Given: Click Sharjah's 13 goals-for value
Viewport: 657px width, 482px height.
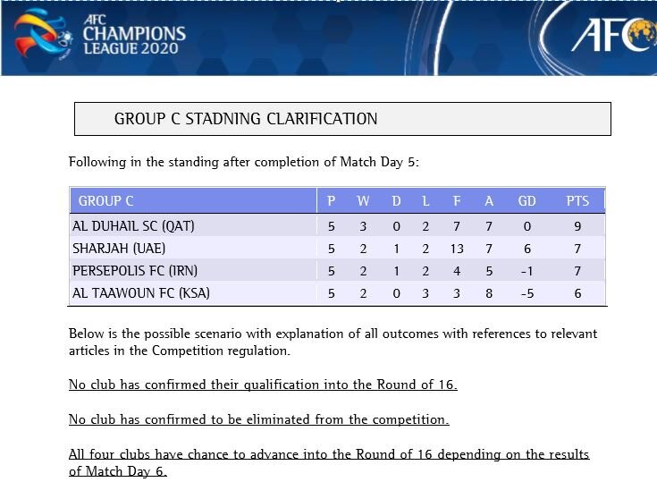Looking at the screenshot, I should pyautogui.click(x=458, y=249).
